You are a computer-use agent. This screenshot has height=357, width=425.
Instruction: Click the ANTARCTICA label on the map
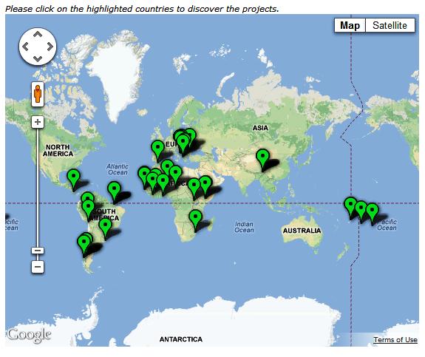coord(181,339)
